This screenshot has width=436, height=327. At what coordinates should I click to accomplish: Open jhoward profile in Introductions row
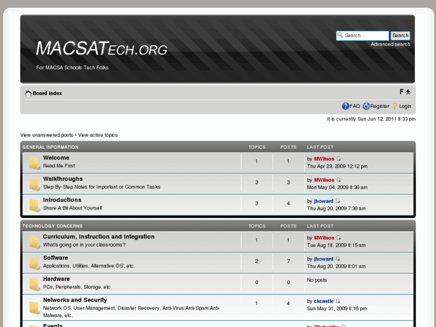(x=323, y=201)
